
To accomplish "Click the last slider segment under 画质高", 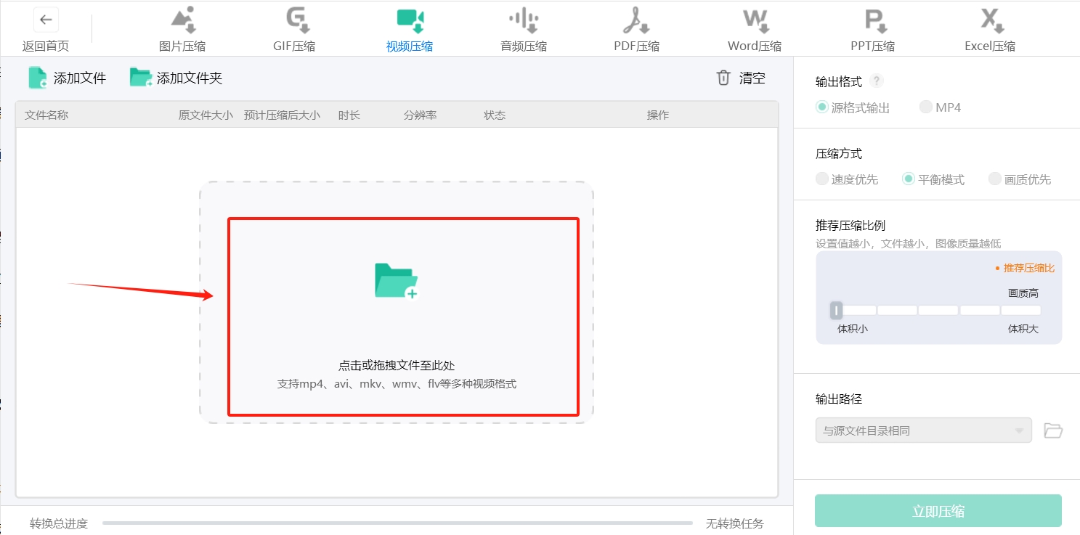I will 1021,310.
